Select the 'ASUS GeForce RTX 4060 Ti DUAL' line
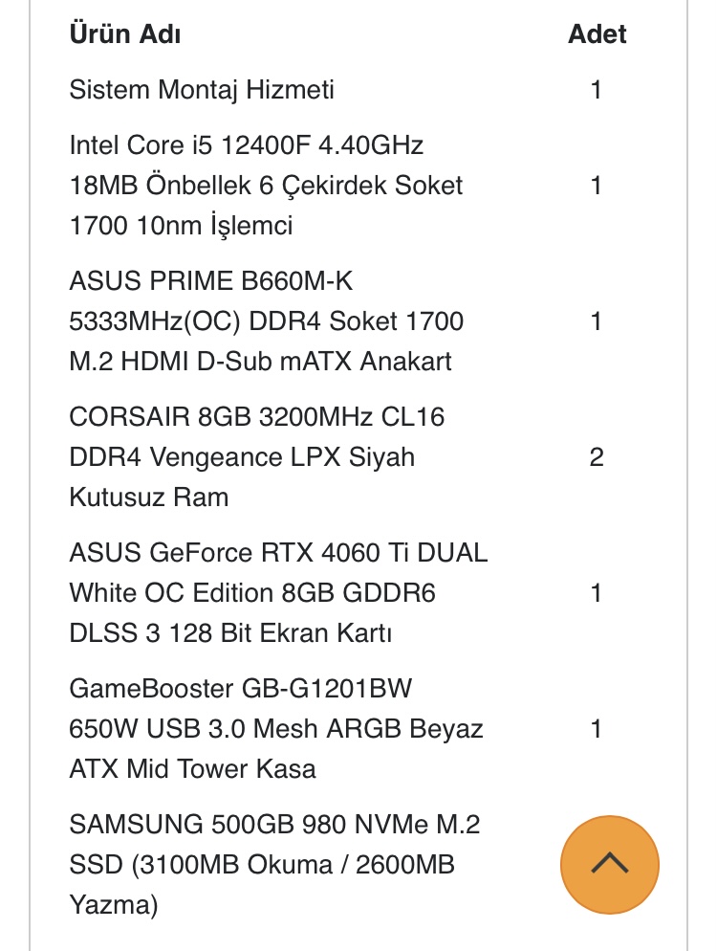Viewport: 717px width, 951px height. [x=278, y=553]
